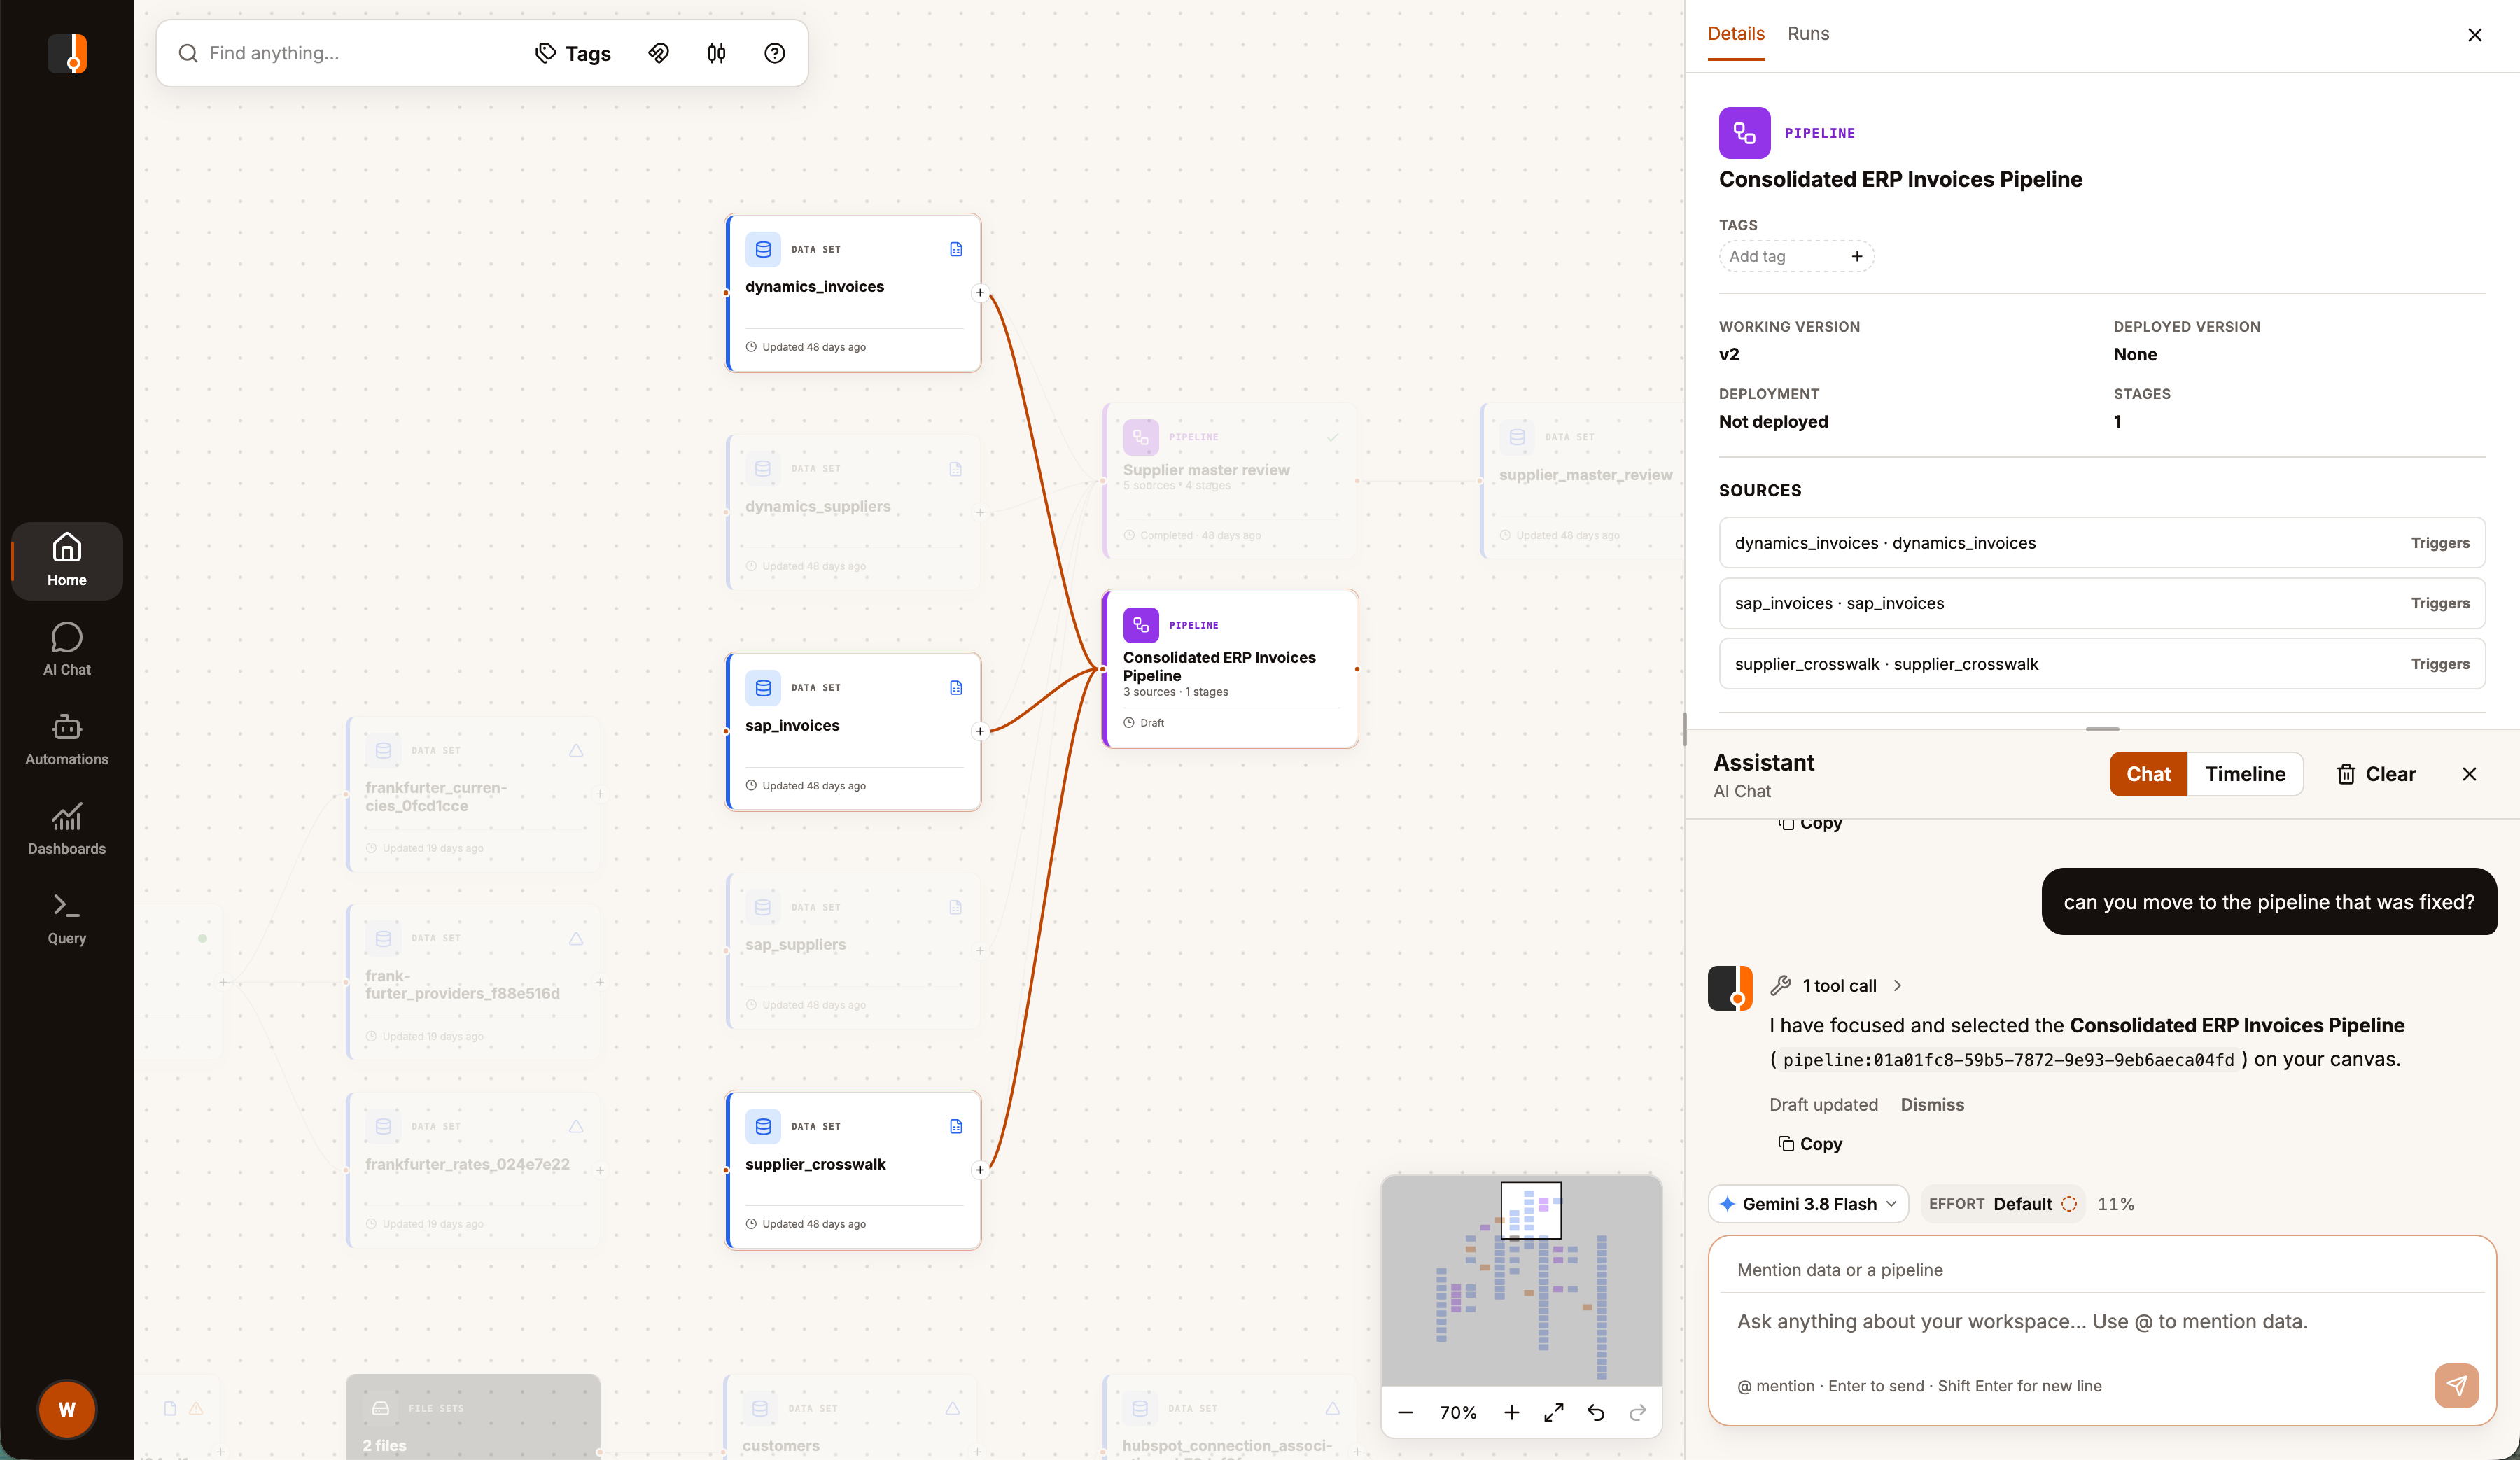Open the filter sliders icon in search bar
This screenshot has height=1460, width=2520.
click(x=716, y=53)
